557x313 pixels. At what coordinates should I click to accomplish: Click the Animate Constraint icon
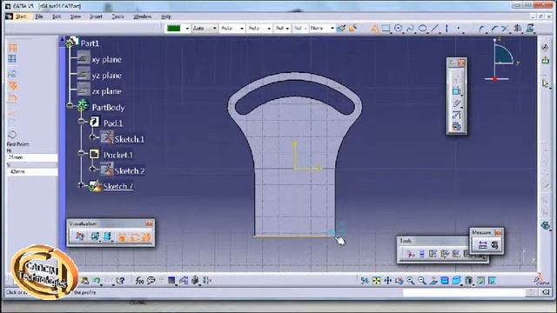(x=456, y=115)
